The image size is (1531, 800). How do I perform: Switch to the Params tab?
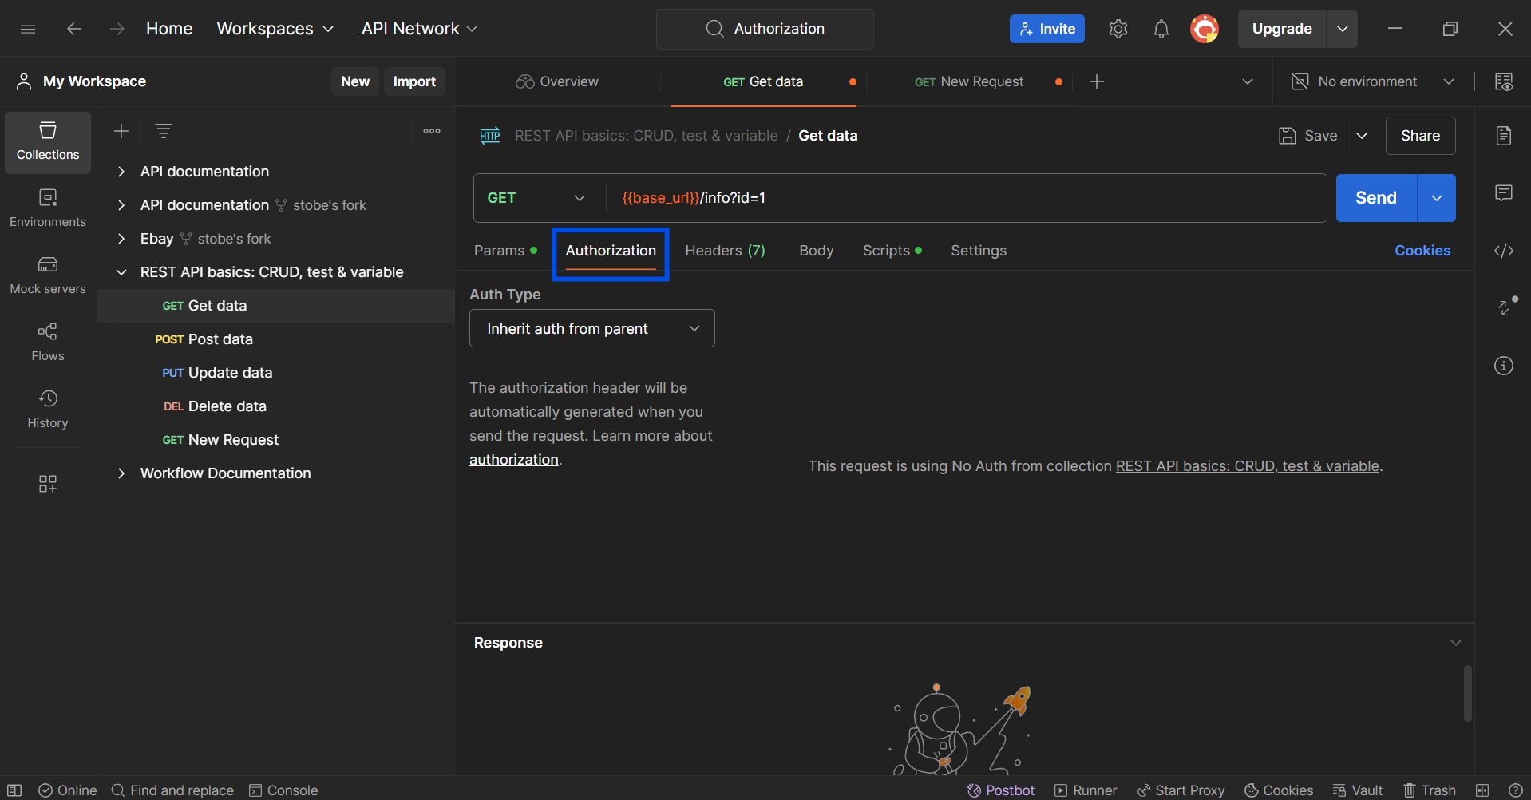tap(505, 251)
